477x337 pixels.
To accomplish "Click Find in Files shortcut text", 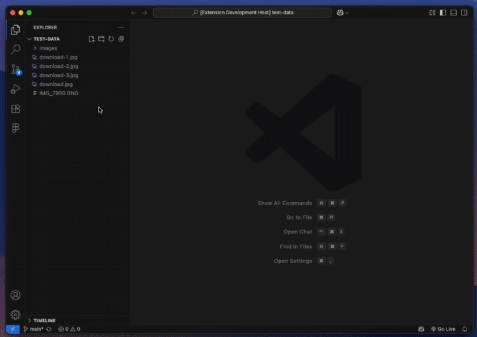I will 296,246.
